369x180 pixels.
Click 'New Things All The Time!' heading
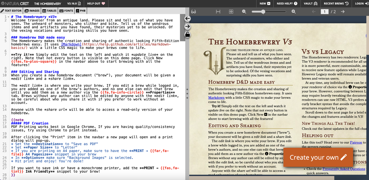(x=328, y=123)
